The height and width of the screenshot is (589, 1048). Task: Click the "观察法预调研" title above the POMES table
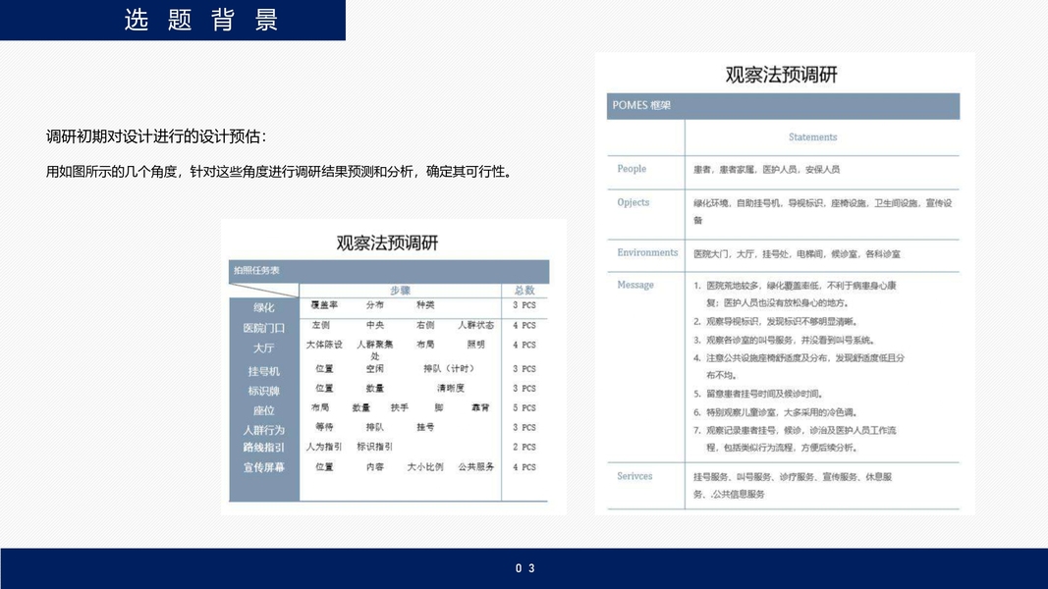[x=781, y=75]
